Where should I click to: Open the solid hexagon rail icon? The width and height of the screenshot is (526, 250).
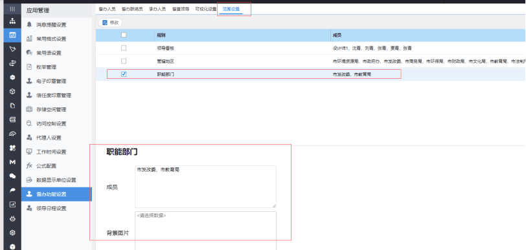pyautogui.click(x=12, y=78)
